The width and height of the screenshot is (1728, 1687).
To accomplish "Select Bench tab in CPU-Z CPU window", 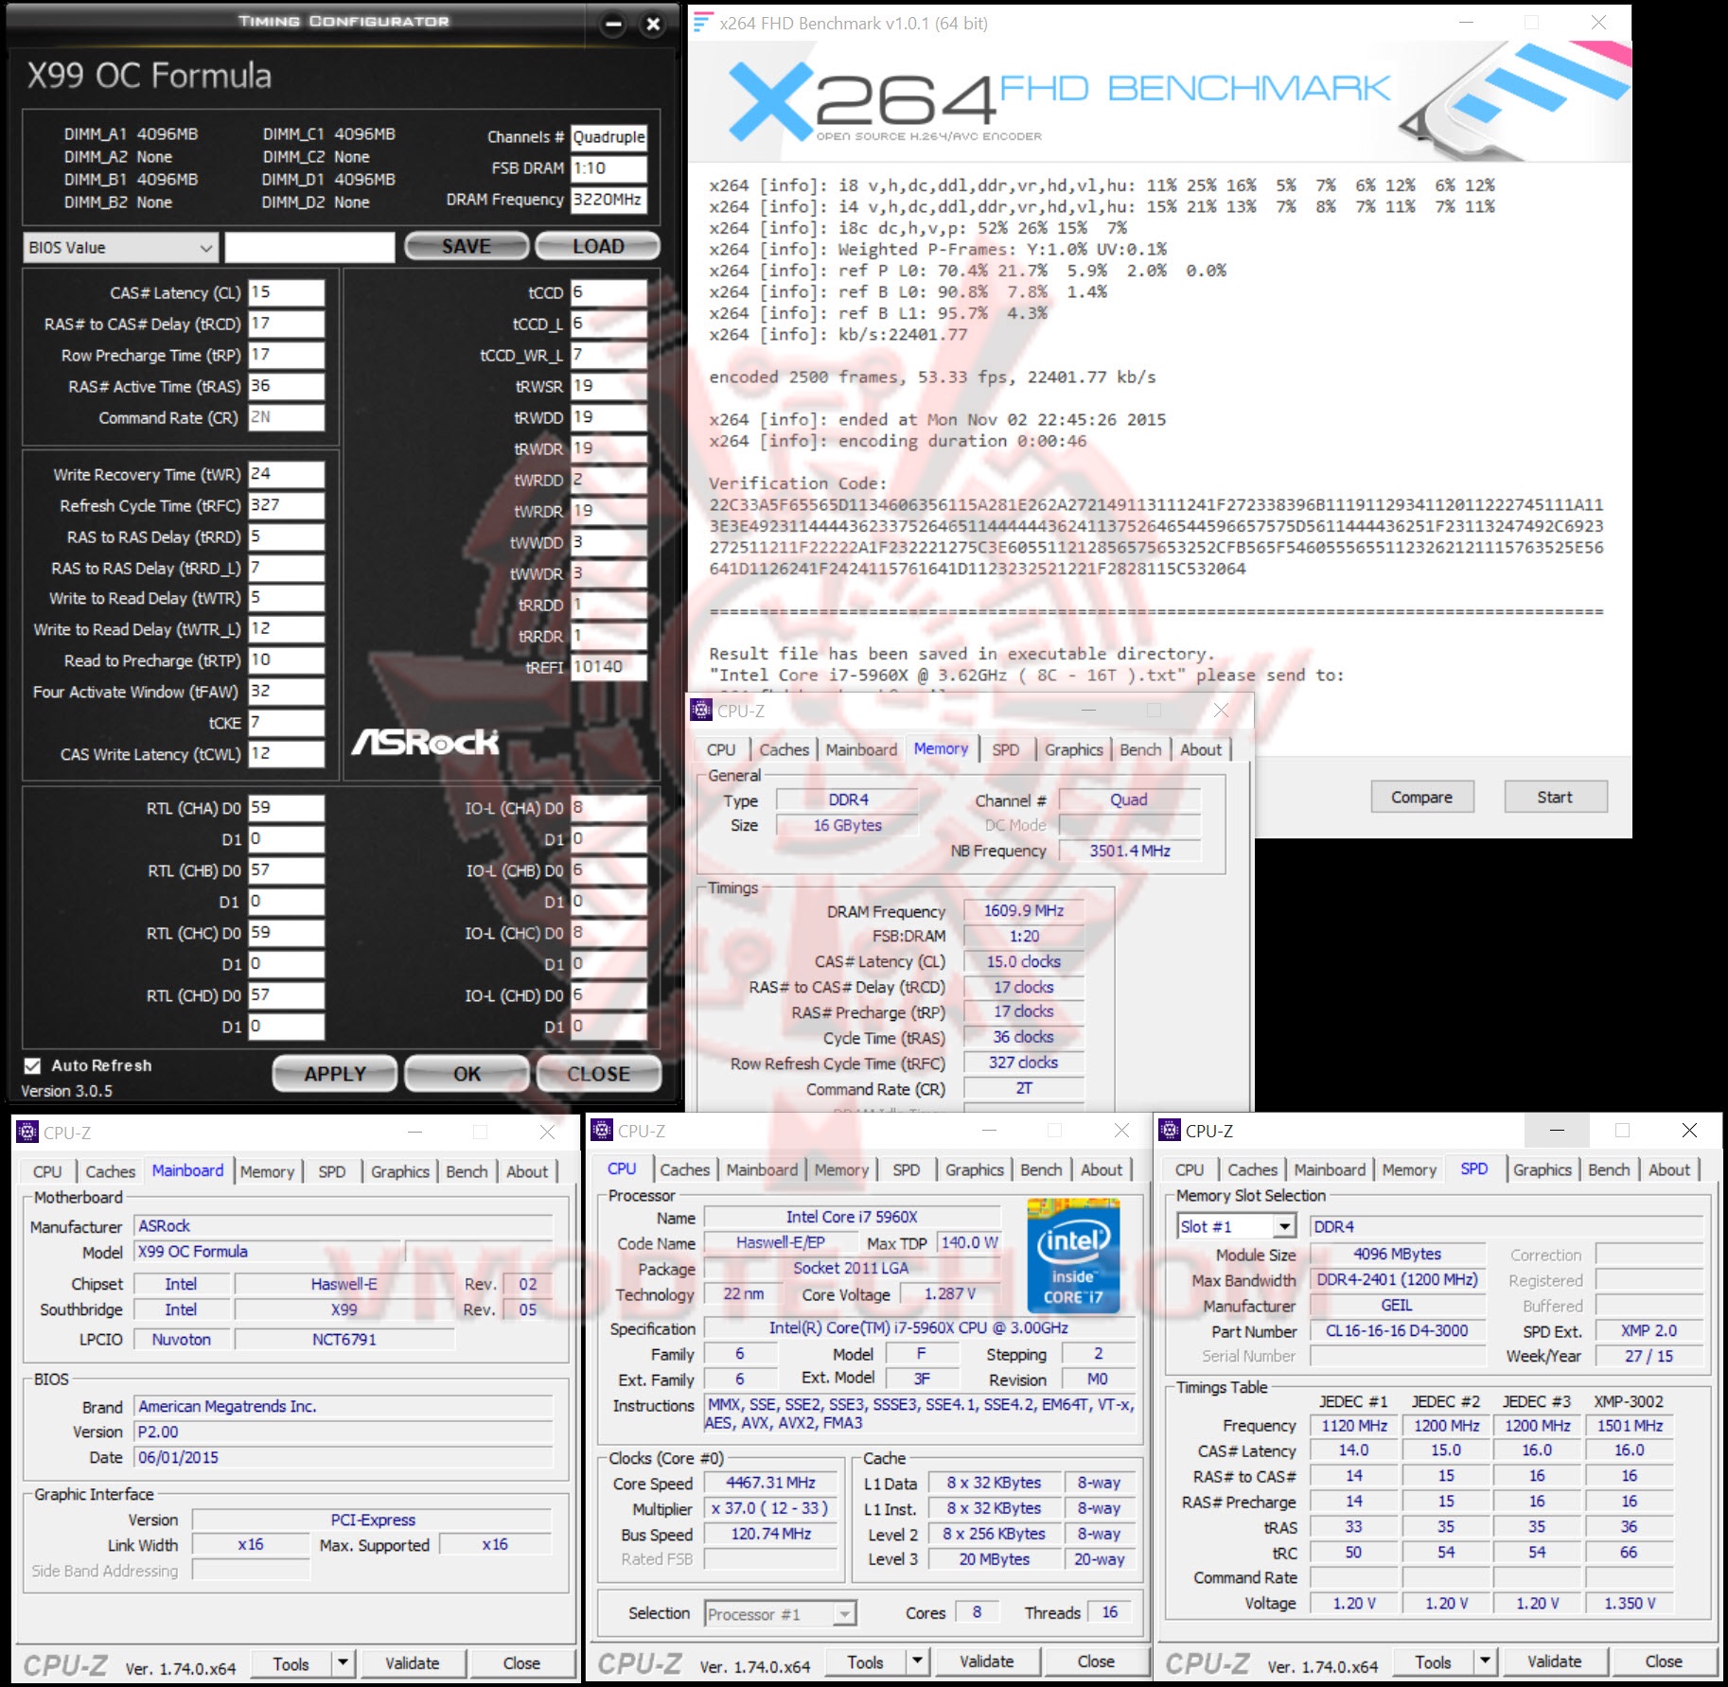I will pyautogui.click(x=1041, y=1169).
